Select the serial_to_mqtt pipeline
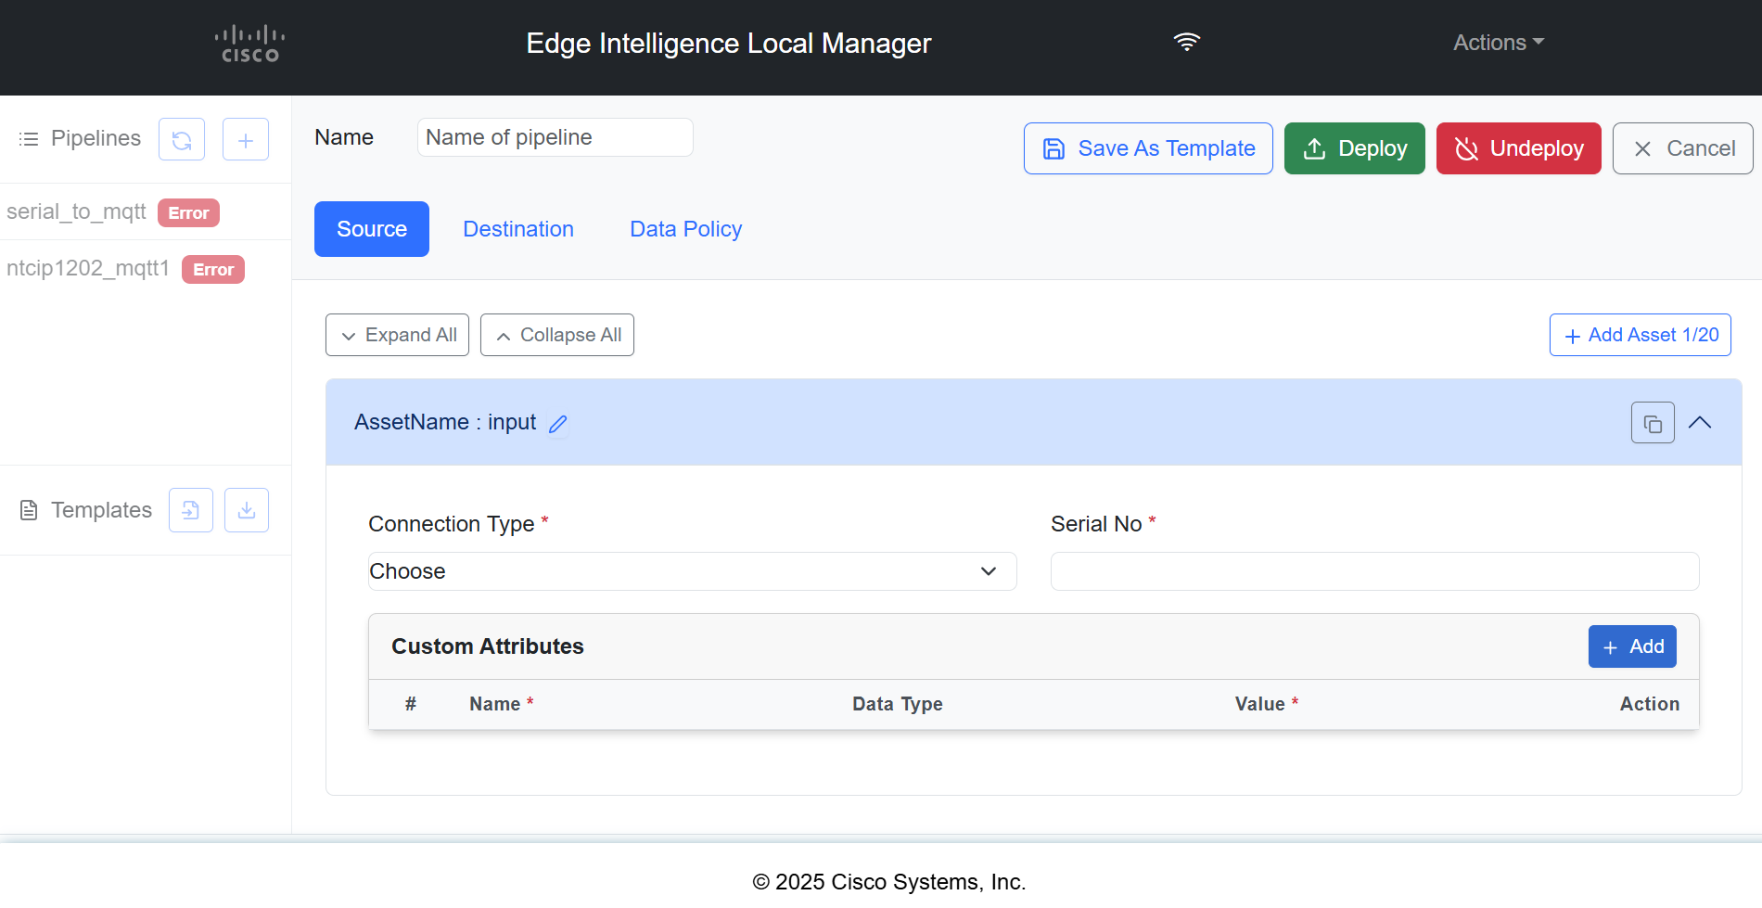This screenshot has height=908, width=1762. click(x=76, y=211)
